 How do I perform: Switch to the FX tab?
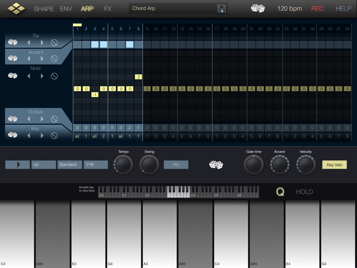click(x=108, y=9)
